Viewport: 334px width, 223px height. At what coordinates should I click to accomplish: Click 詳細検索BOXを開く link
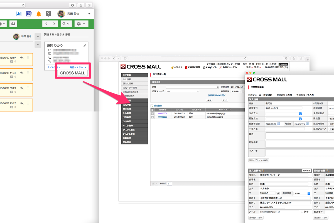tap(217, 95)
